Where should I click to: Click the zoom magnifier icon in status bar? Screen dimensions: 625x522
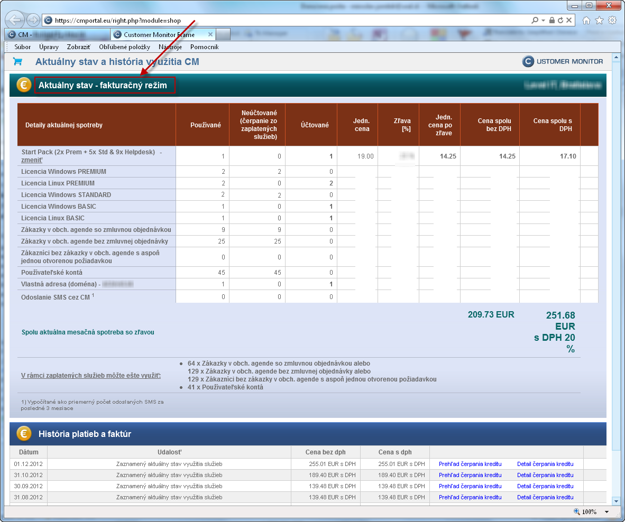tap(577, 511)
